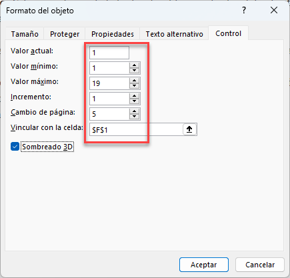The height and width of the screenshot is (278, 290).
Task: Increase Cambio de página value
Action: 134,111
